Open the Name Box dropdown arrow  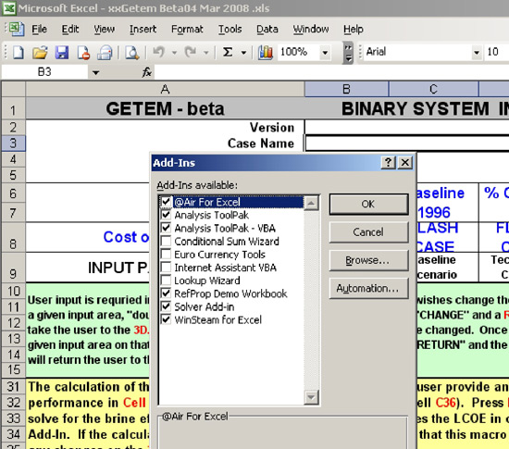pos(95,72)
